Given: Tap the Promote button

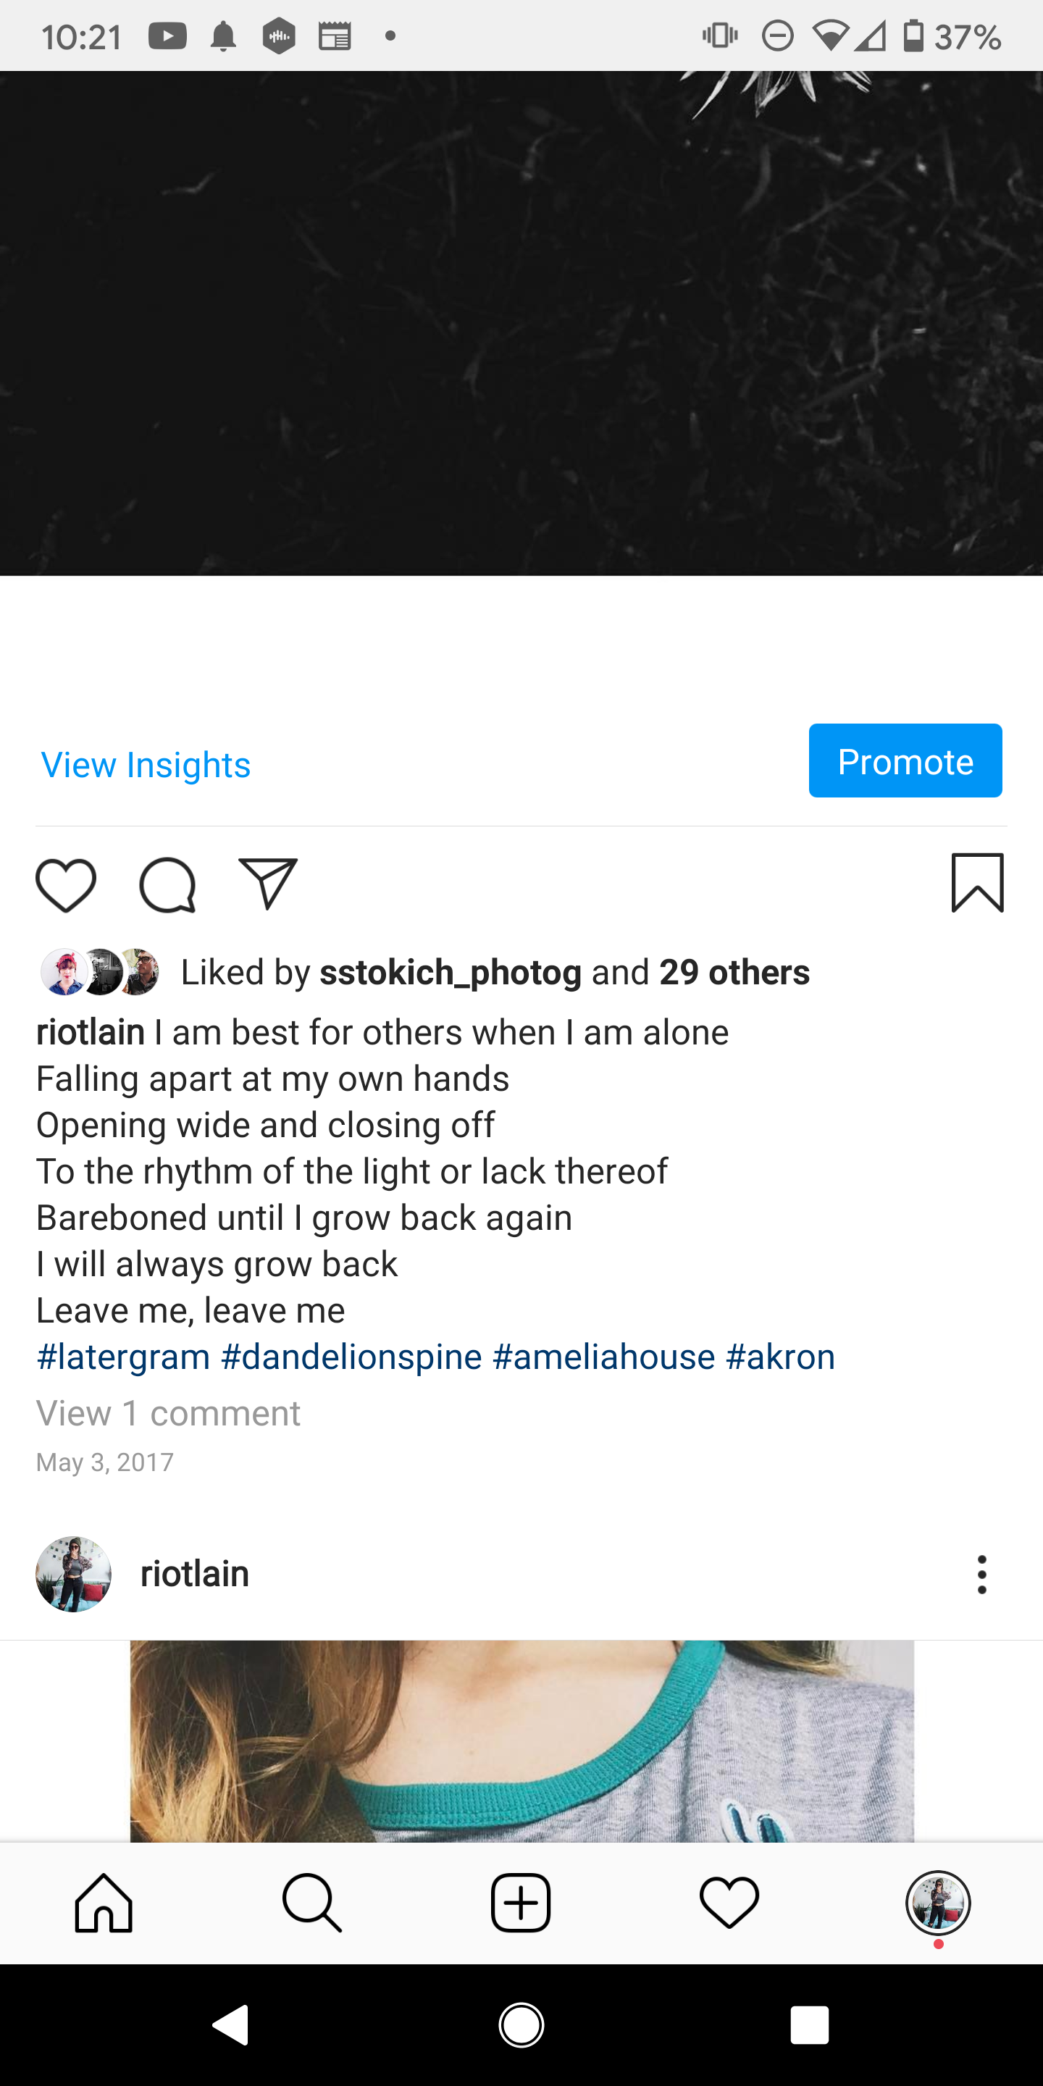Looking at the screenshot, I should 905,761.
